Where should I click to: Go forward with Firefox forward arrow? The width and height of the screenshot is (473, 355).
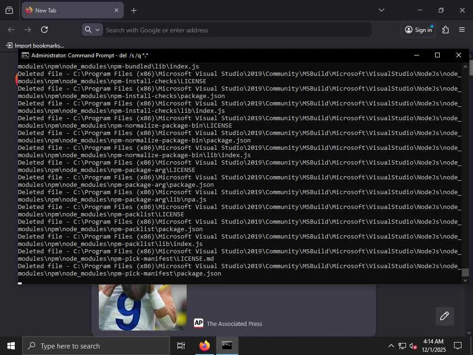pyautogui.click(x=28, y=30)
